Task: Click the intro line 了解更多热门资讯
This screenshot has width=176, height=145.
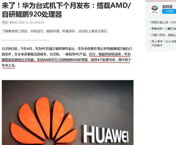Action: [54, 31]
